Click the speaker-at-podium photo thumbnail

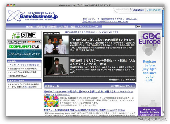[x=56, y=66]
